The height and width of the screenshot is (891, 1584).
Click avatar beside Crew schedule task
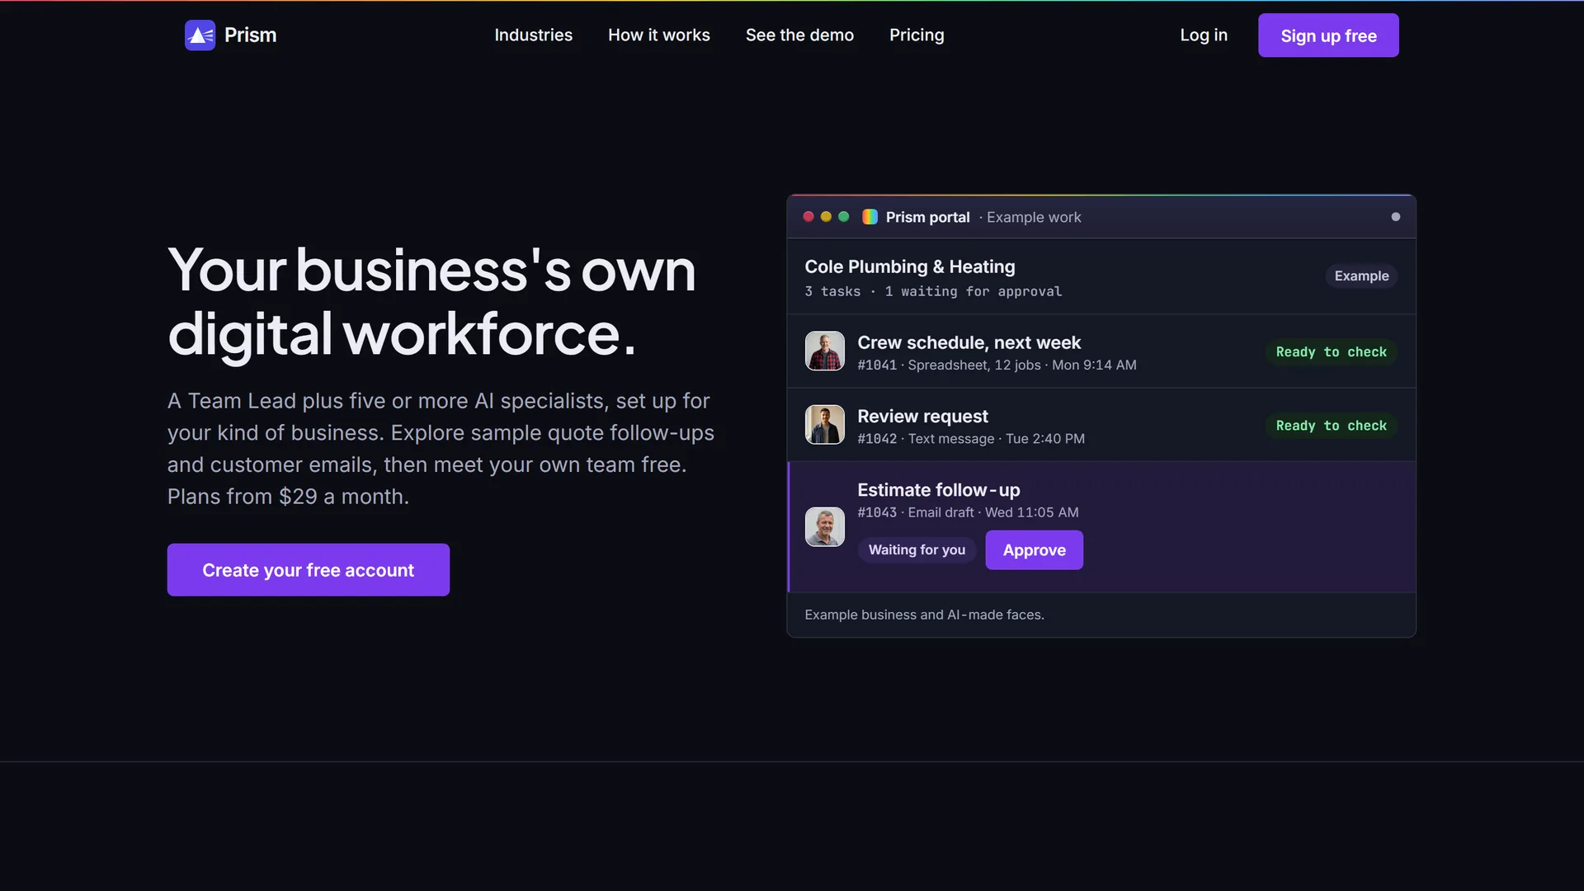coord(825,351)
